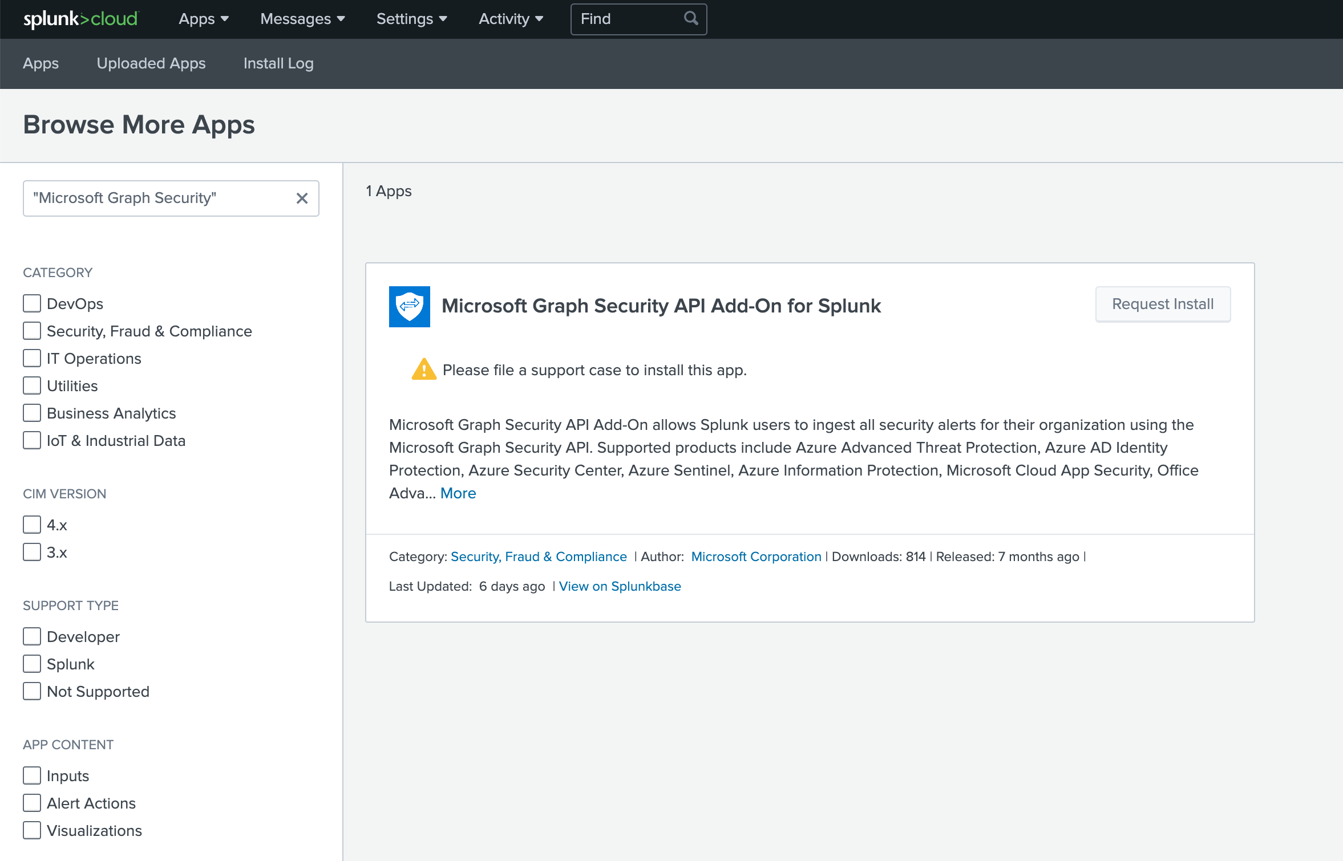This screenshot has width=1343, height=861.
Task: Tick the CIM version 4.x checkbox
Action: (x=32, y=525)
